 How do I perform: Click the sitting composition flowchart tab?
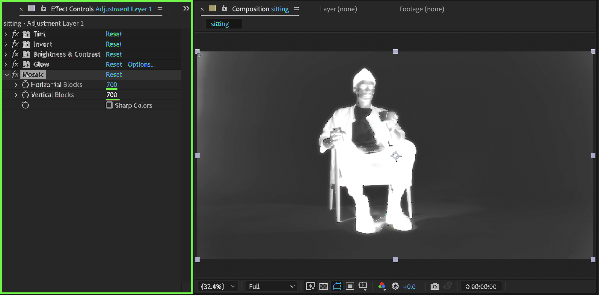click(224, 24)
